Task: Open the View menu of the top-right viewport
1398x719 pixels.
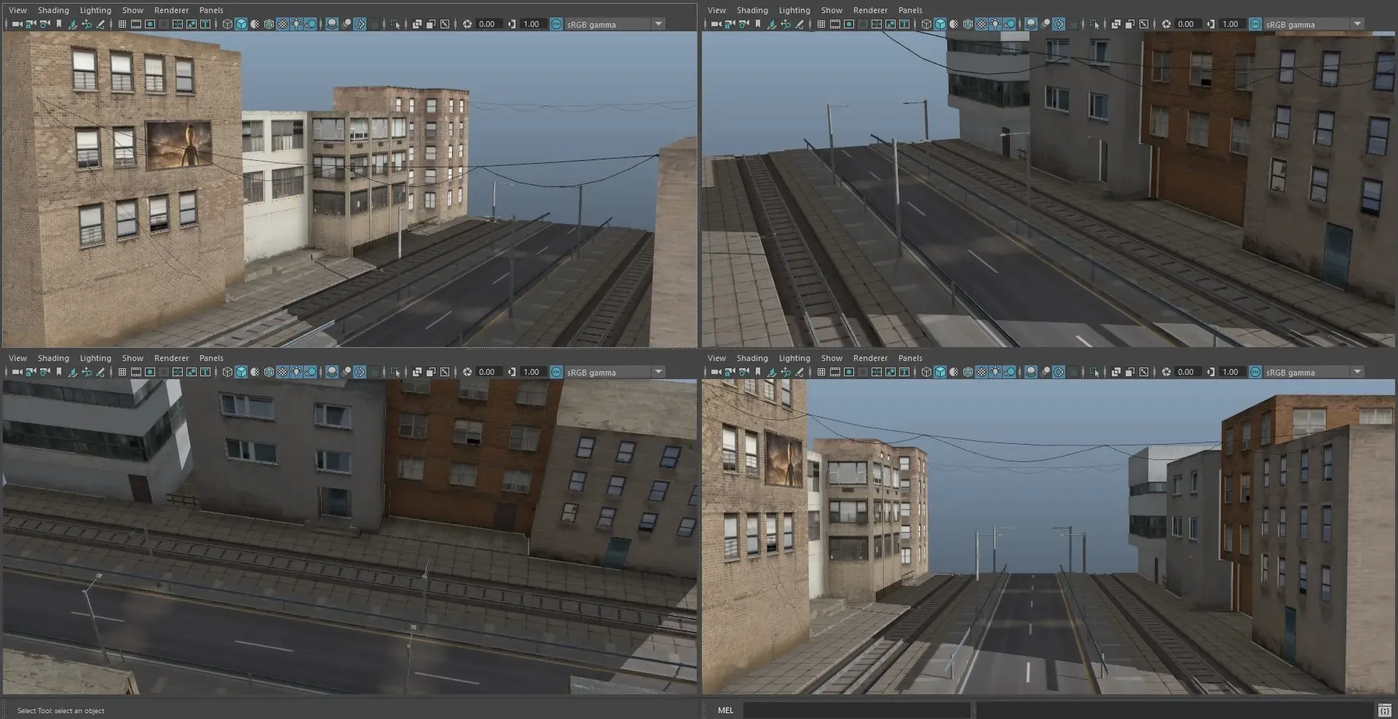Action: [716, 10]
